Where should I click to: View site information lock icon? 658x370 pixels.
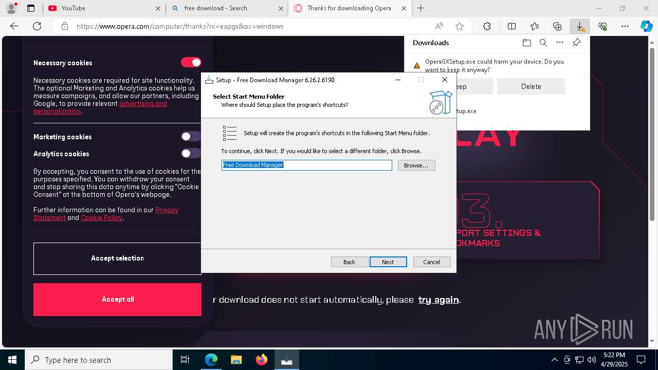[64, 26]
